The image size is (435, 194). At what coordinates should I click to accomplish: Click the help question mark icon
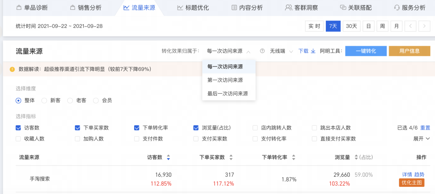pyautogui.click(x=262, y=51)
